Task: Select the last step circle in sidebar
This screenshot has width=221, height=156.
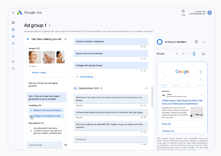Action: [x=13, y=69]
